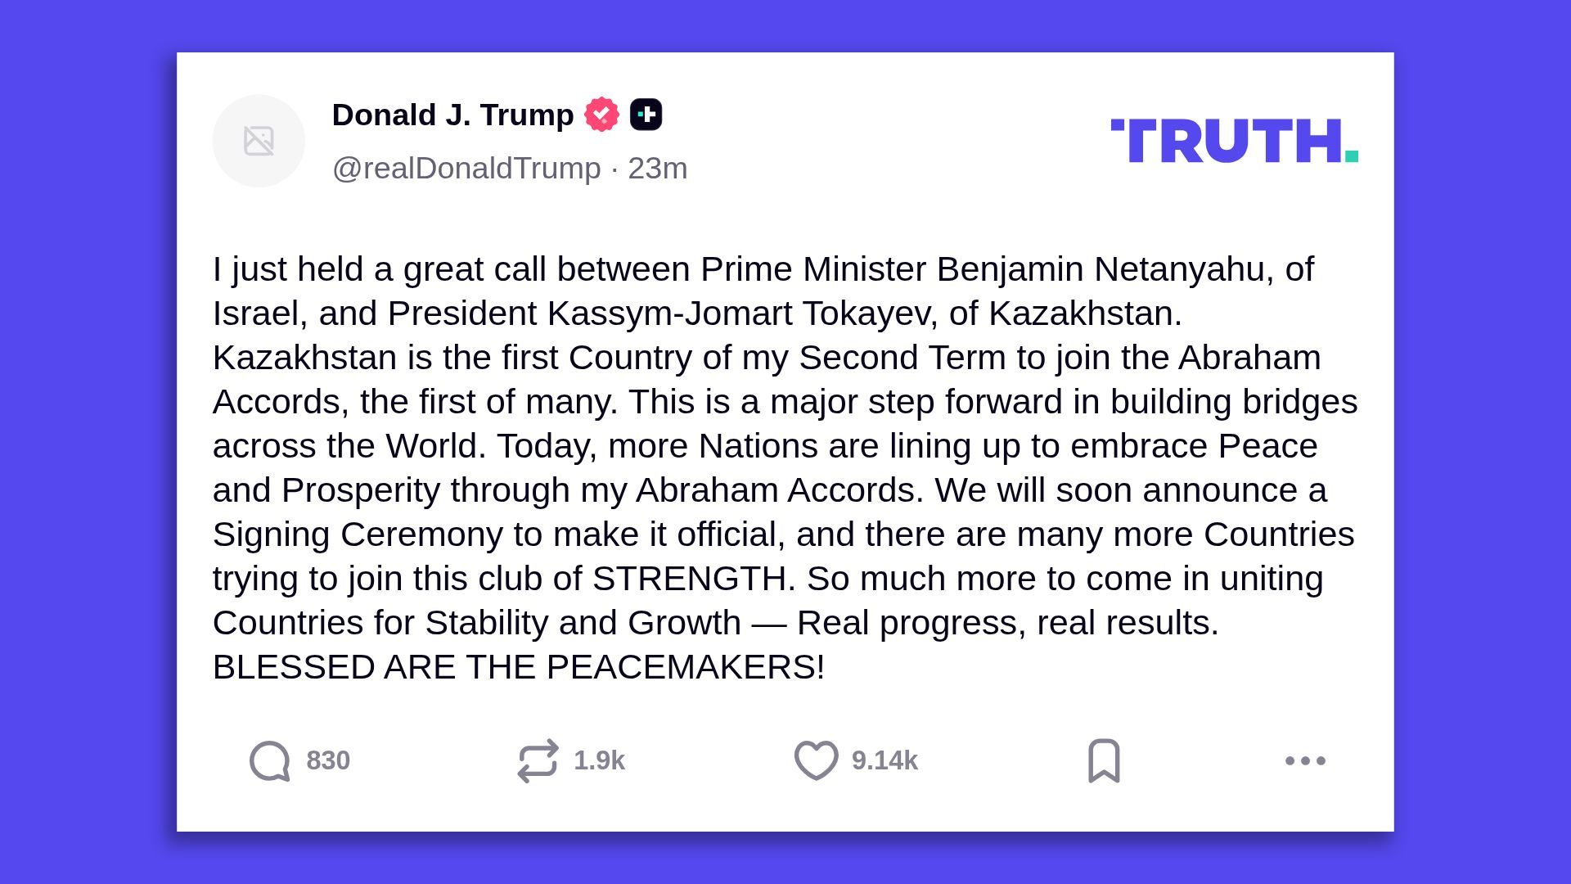Click the red verified checkmark badge
This screenshot has height=884, width=1571.
[601, 115]
